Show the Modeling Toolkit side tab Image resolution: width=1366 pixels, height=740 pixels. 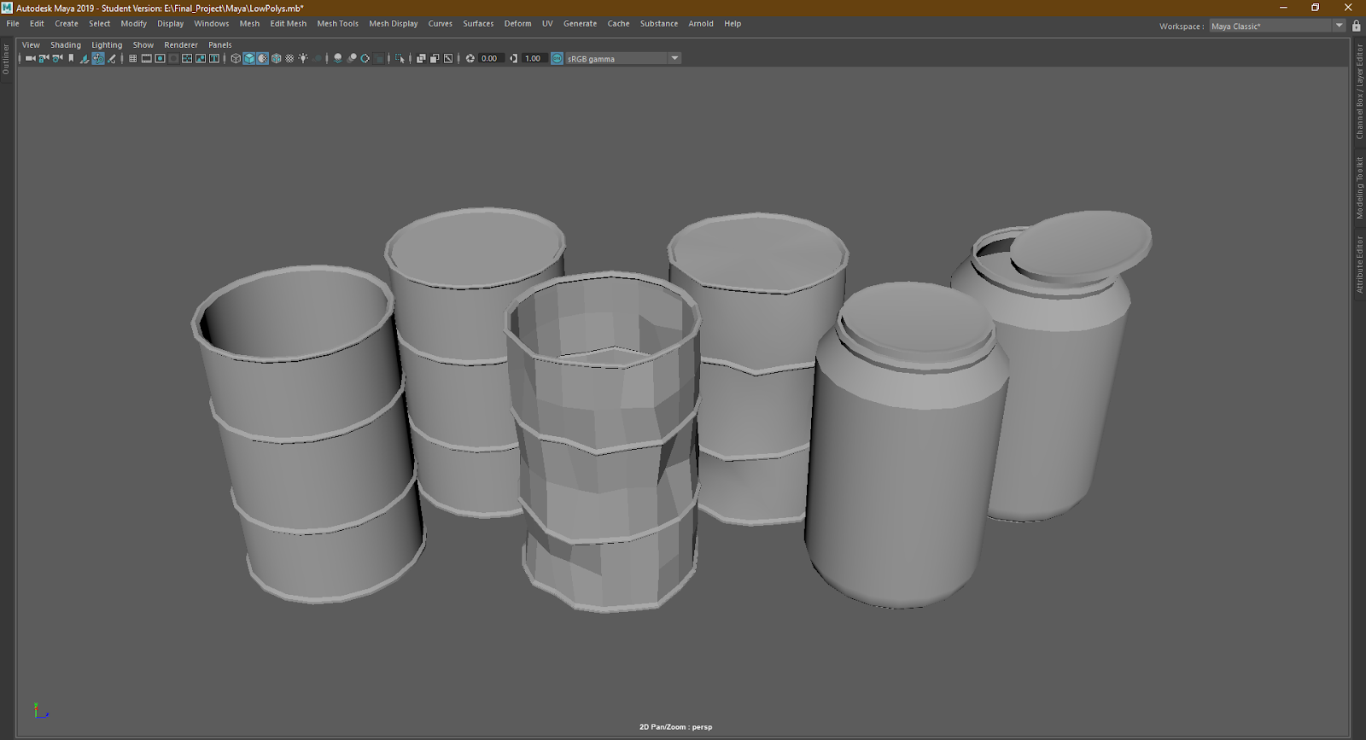[x=1359, y=188]
